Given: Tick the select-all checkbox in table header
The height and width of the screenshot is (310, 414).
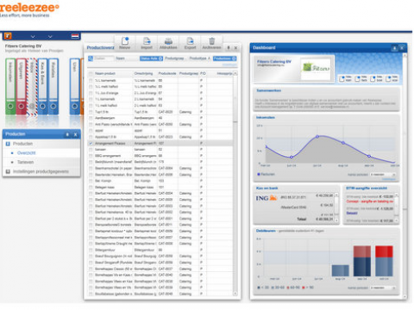Looking at the screenshot, I should click(91, 74).
